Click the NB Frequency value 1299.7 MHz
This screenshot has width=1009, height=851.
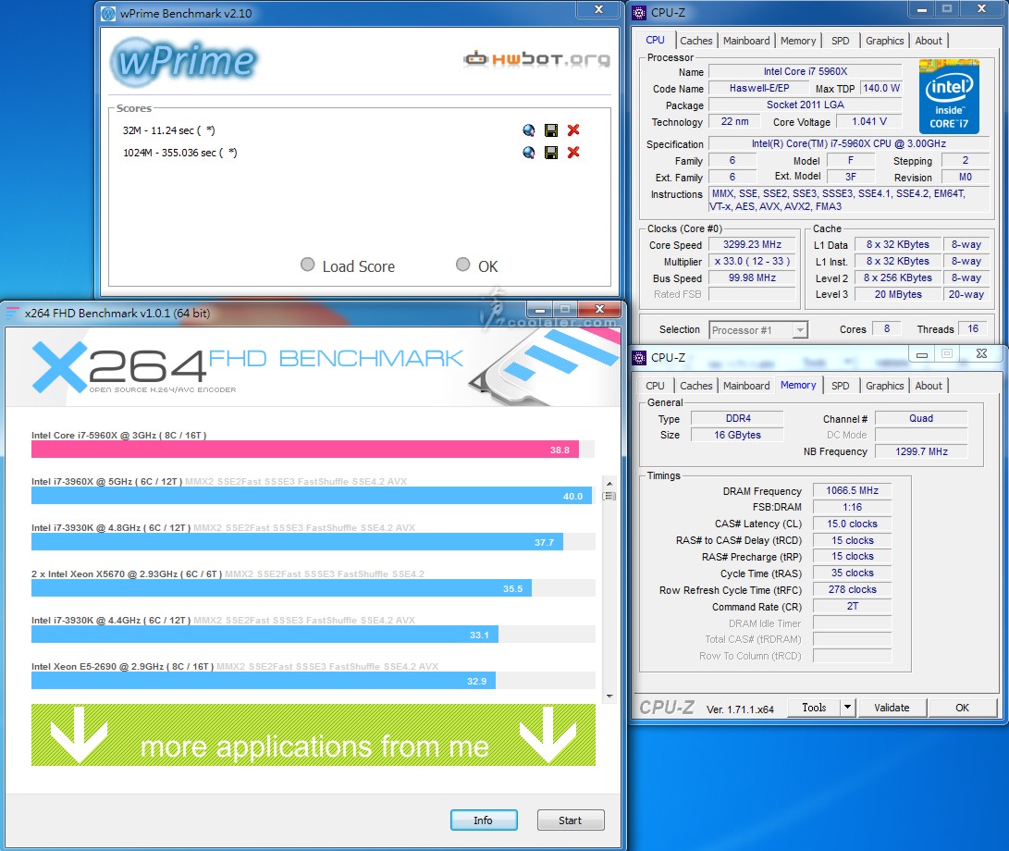pyautogui.click(x=921, y=451)
